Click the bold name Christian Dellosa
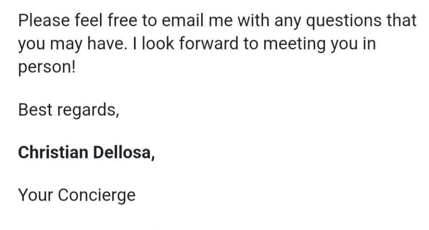Viewport: 429px width, 230px height. (86, 152)
